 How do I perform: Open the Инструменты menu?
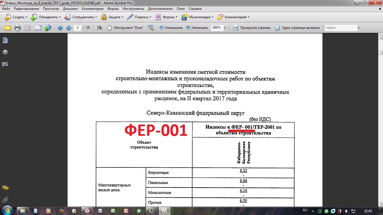[x=133, y=9]
